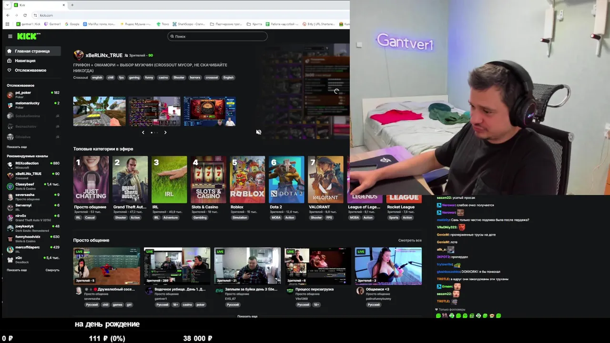Open the SharkScope bookmark
Viewport: 610px width, 343px height.
(x=189, y=24)
